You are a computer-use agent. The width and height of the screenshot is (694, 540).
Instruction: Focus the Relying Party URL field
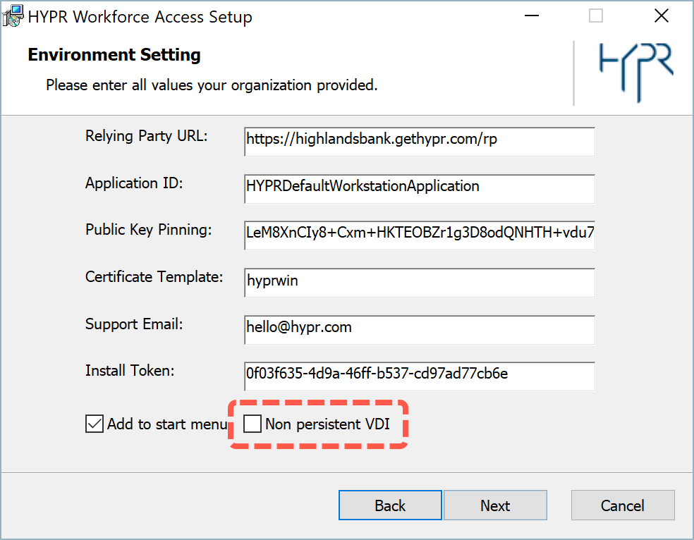[x=419, y=142]
